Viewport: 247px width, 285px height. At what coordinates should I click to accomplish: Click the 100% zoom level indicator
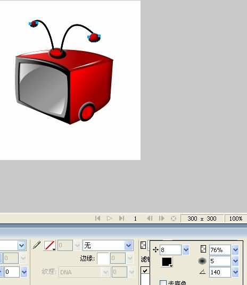(x=236, y=219)
